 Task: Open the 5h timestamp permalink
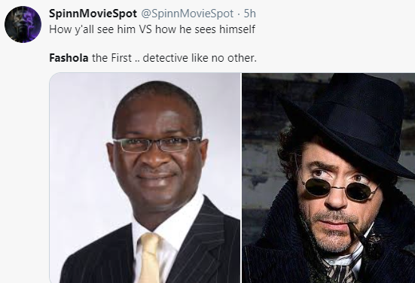click(x=249, y=14)
